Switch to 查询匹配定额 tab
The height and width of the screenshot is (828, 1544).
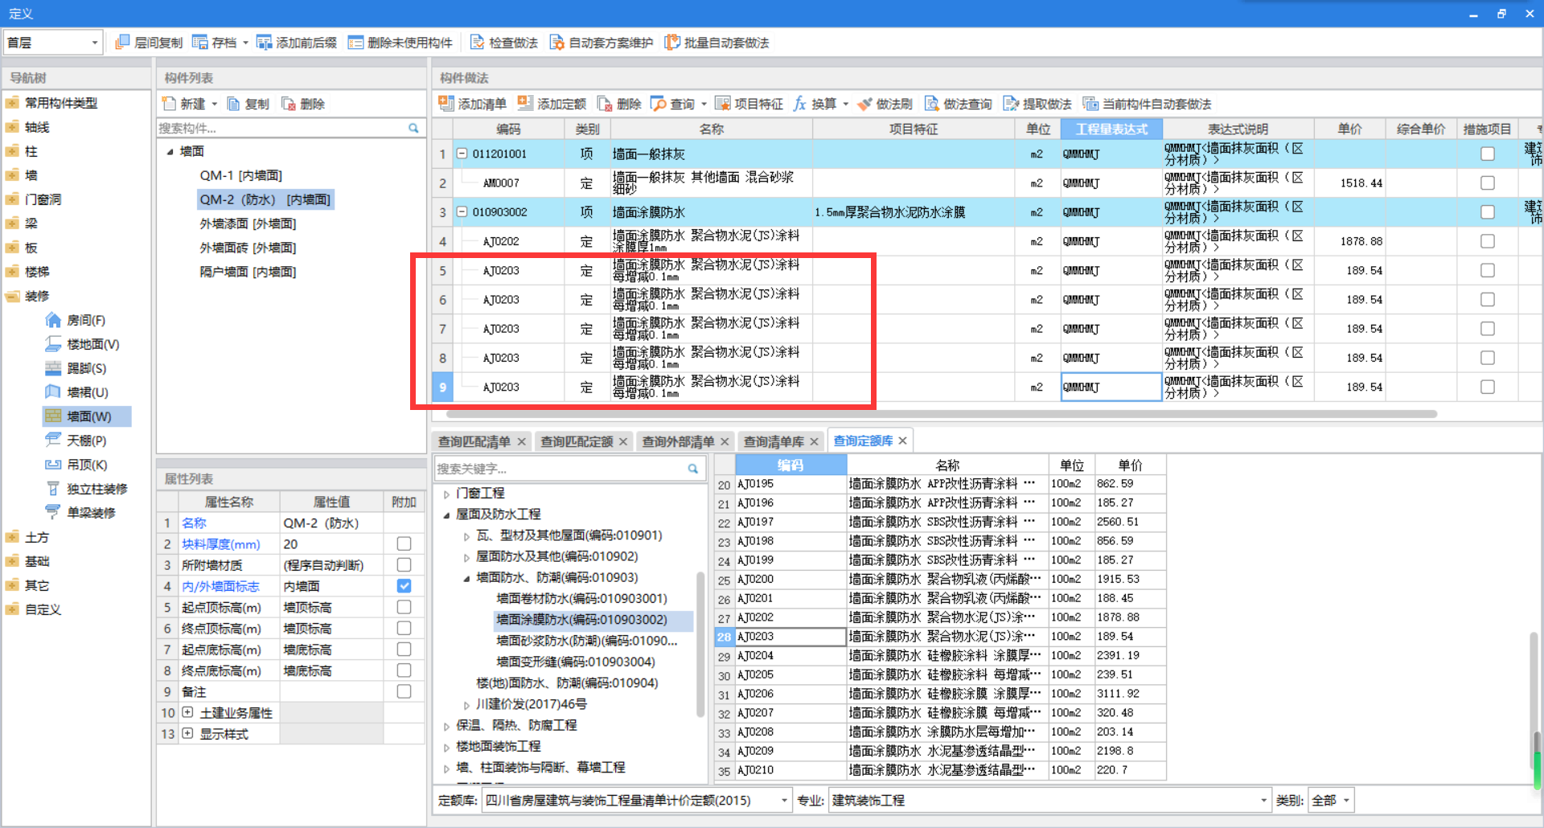(x=577, y=441)
